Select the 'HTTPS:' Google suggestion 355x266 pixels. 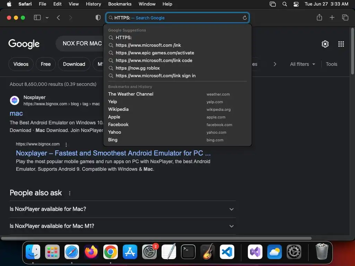point(177,37)
